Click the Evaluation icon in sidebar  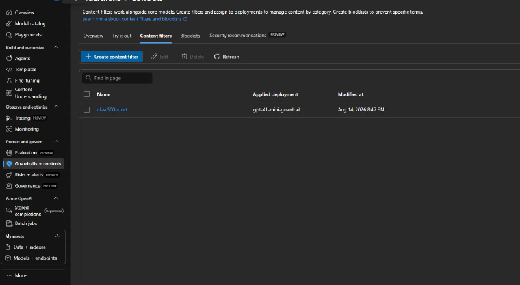(x=9, y=152)
